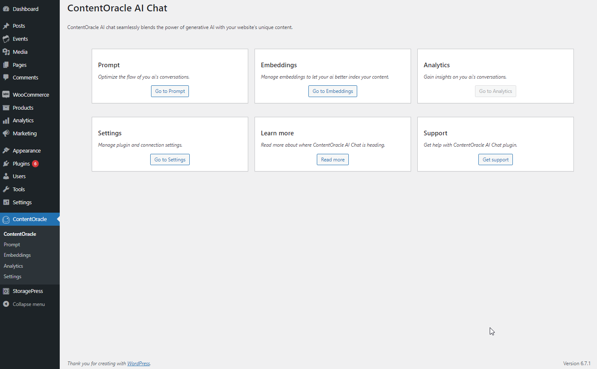597x369 pixels.
Task: Click the Events calendar icon
Action: pos(6,39)
